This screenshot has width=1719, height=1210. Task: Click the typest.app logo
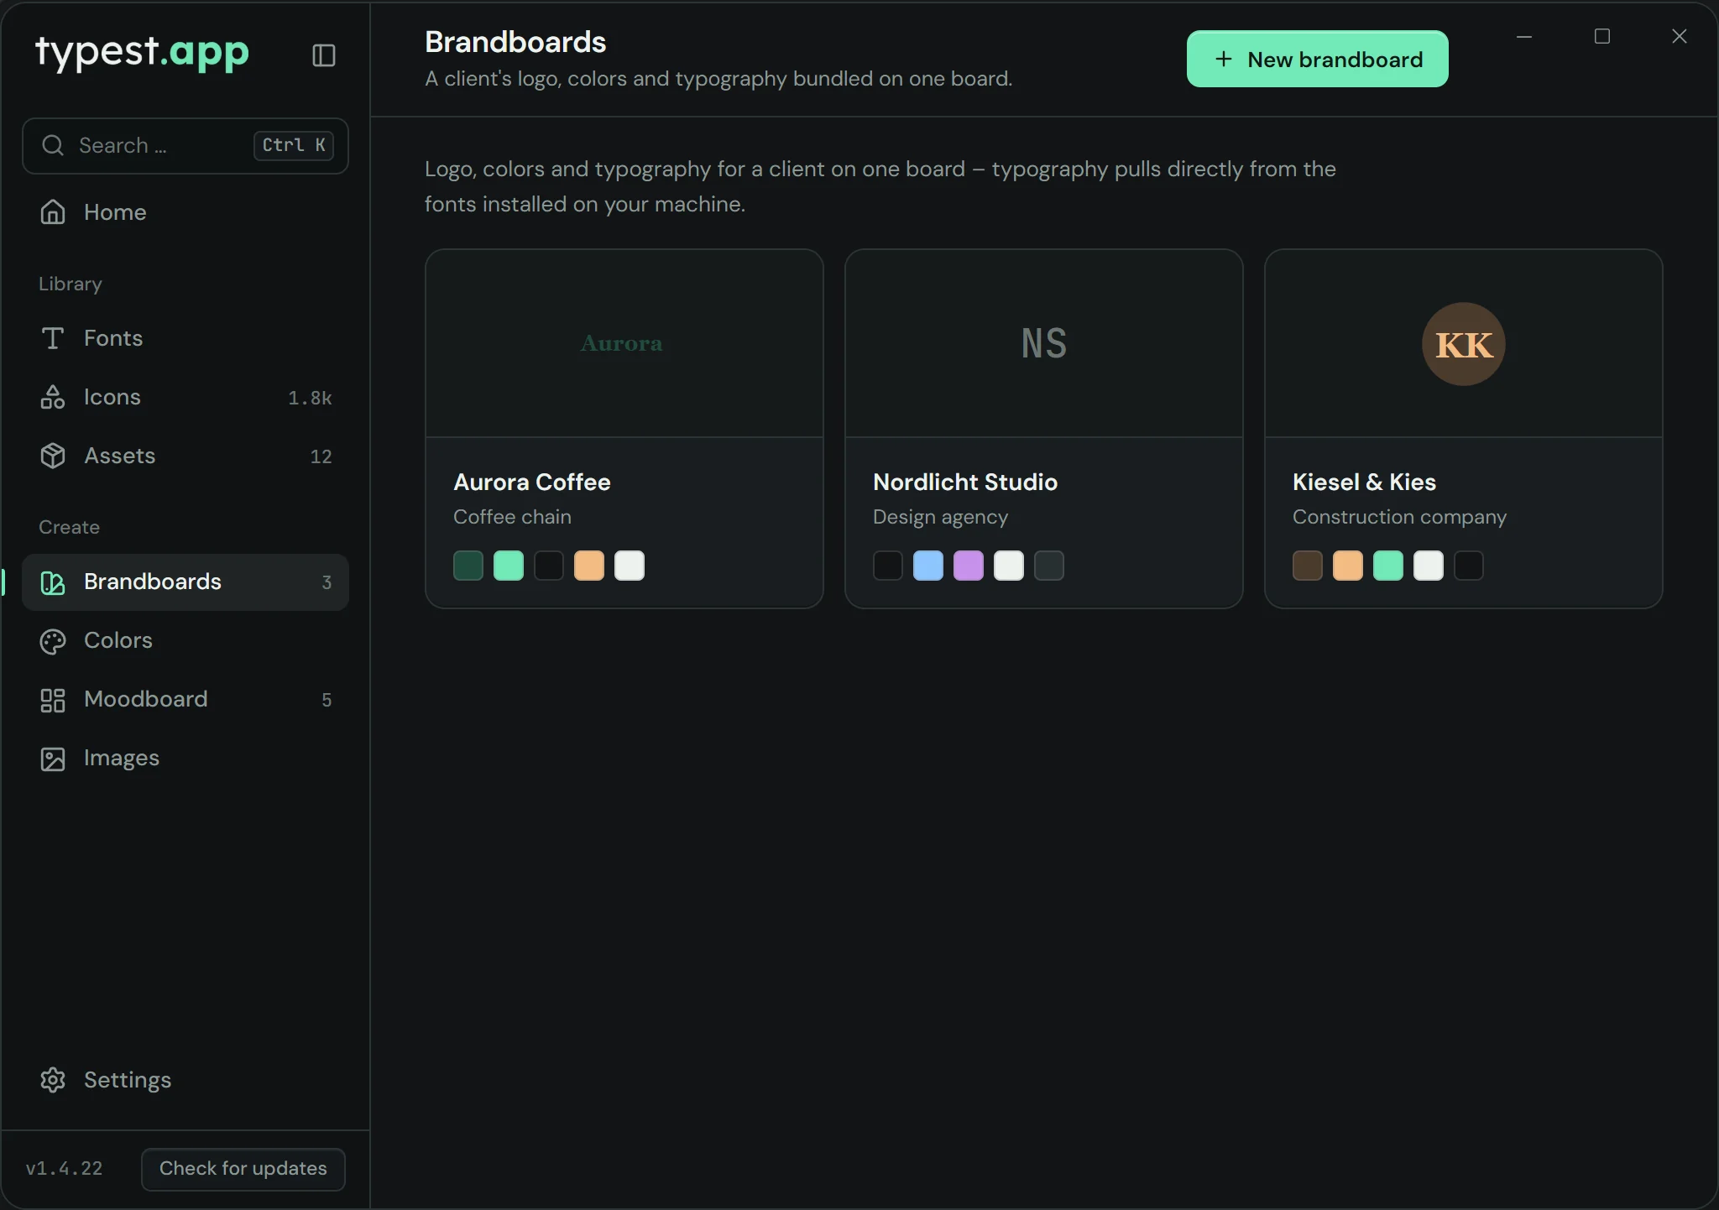pos(142,52)
